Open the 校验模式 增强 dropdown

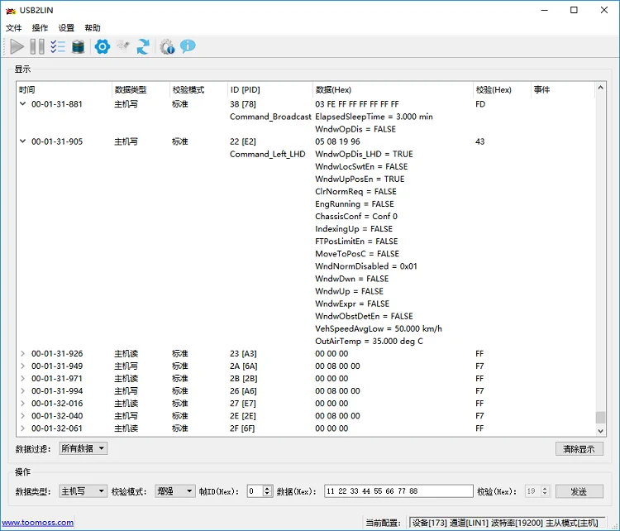click(x=174, y=491)
